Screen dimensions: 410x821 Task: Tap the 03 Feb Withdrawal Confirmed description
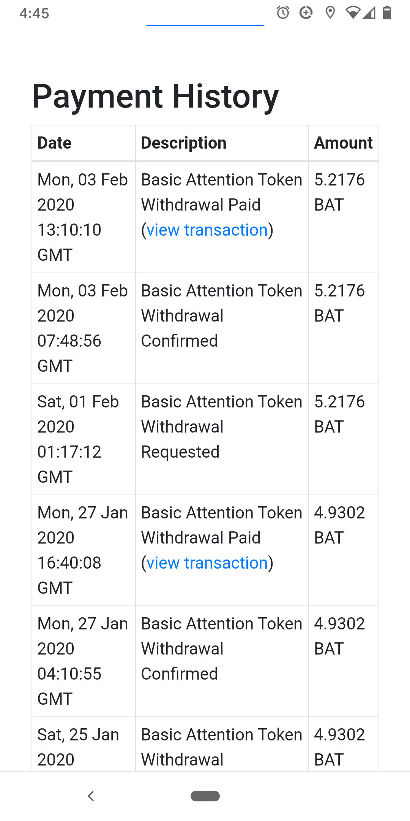(x=183, y=315)
